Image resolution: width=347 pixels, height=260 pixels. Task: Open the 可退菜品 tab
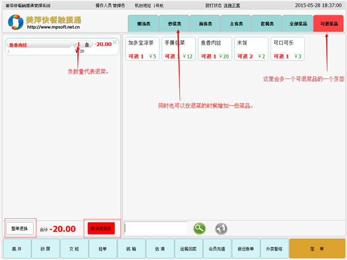tap(329, 24)
